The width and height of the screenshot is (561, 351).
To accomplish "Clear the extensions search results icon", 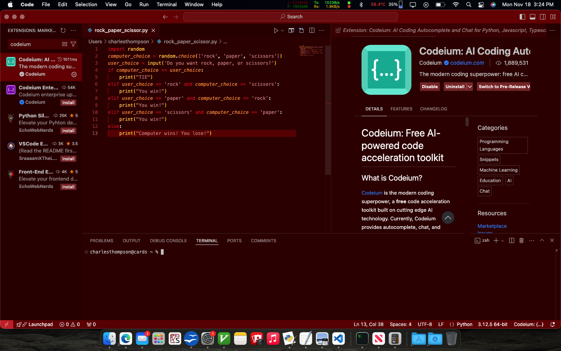I will [65, 44].
